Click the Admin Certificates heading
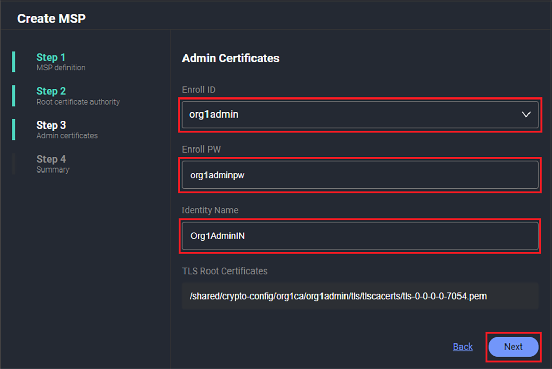This screenshot has height=369, width=552. coord(231,58)
